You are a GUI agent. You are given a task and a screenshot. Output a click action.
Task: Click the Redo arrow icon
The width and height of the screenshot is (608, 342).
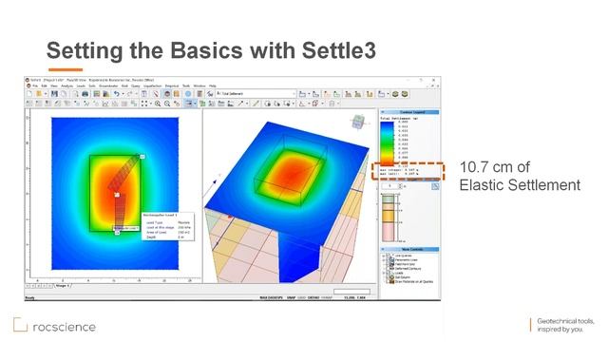129,94
